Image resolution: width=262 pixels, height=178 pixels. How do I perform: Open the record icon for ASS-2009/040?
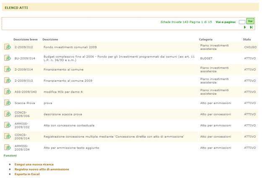[x=8, y=92]
